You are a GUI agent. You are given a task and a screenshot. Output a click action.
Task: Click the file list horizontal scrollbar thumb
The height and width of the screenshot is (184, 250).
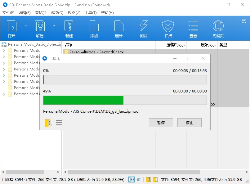[134, 172]
